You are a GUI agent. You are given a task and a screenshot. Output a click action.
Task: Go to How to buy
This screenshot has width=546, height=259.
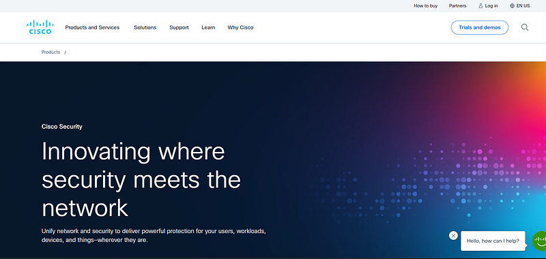[425, 6]
